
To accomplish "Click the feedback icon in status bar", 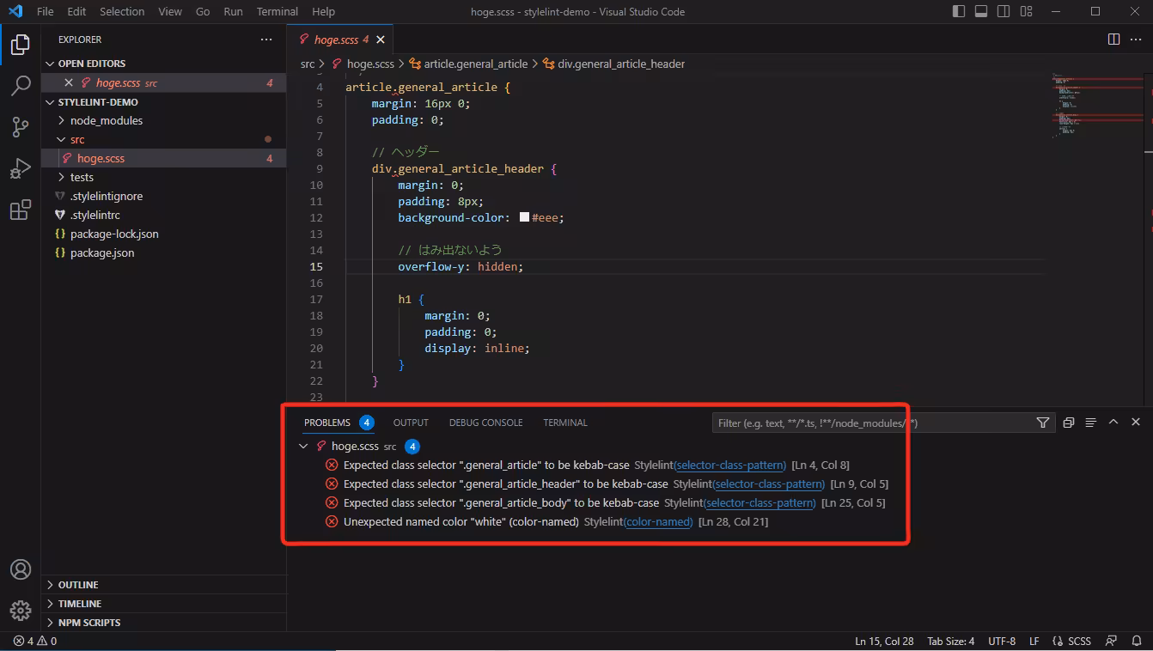I will [1112, 641].
